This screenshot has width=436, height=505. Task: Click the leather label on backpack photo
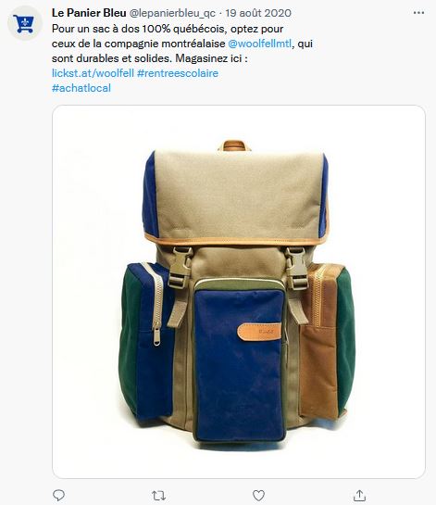click(259, 332)
